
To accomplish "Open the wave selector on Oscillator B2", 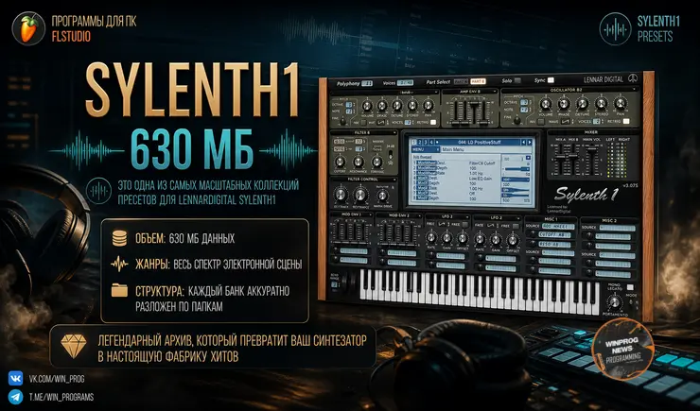I will (565, 121).
